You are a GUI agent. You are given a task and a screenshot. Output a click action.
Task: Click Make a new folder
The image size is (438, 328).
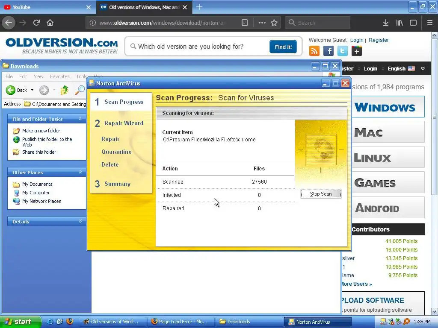tap(41, 131)
